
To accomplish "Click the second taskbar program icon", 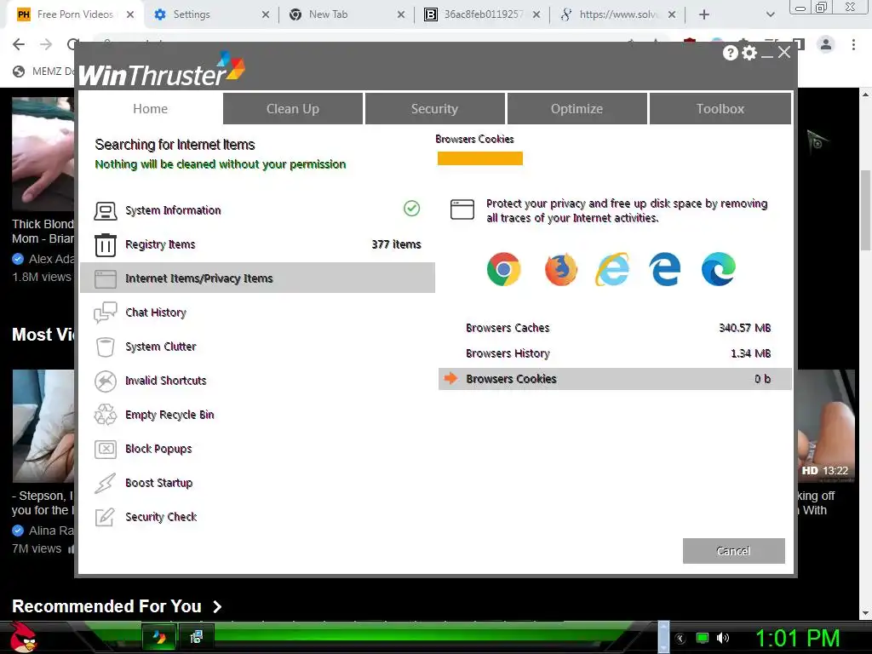I will [196, 637].
